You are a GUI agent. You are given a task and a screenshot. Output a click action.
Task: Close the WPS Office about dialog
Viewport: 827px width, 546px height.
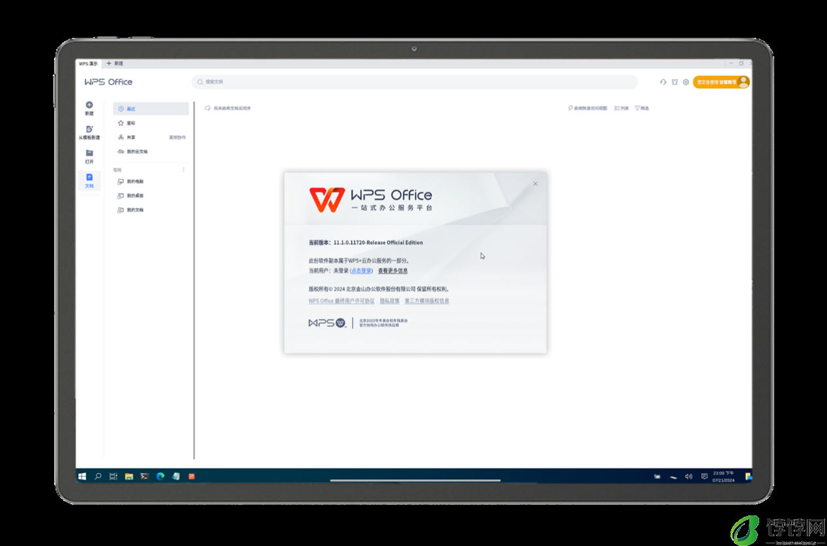(x=536, y=184)
